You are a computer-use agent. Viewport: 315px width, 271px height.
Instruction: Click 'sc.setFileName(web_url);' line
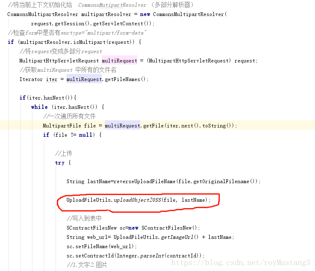(101, 247)
